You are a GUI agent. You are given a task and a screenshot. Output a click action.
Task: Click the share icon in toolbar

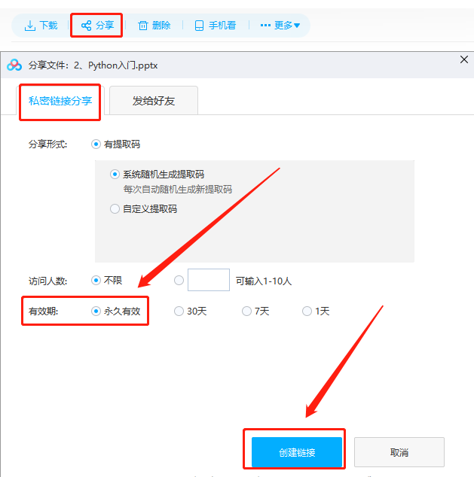(x=87, y=26)
